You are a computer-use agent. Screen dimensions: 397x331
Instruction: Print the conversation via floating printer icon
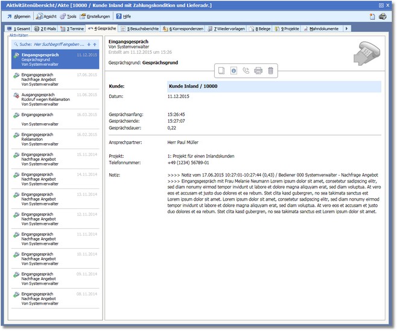pos(258,71)
